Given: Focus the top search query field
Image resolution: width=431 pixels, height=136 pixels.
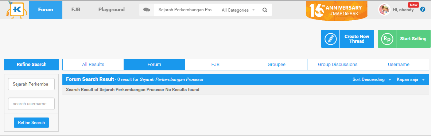Looking at the screenshot, I should 186,10.
